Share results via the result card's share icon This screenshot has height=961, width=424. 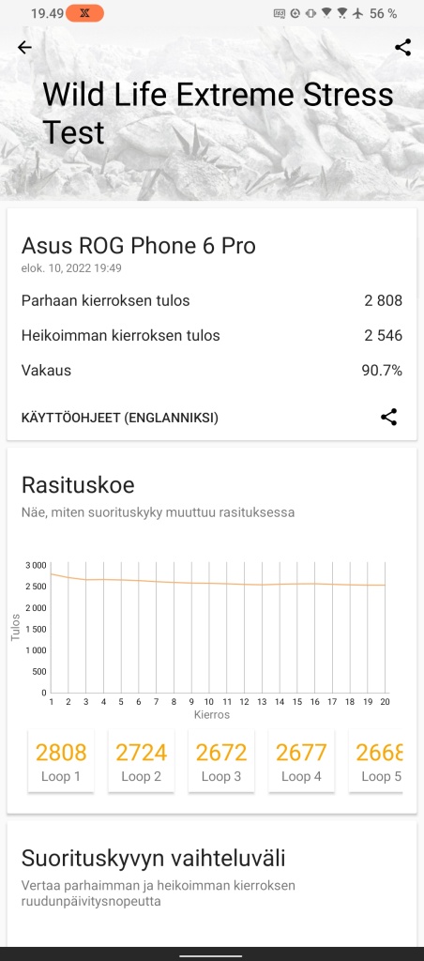click(x=388, y=418)
